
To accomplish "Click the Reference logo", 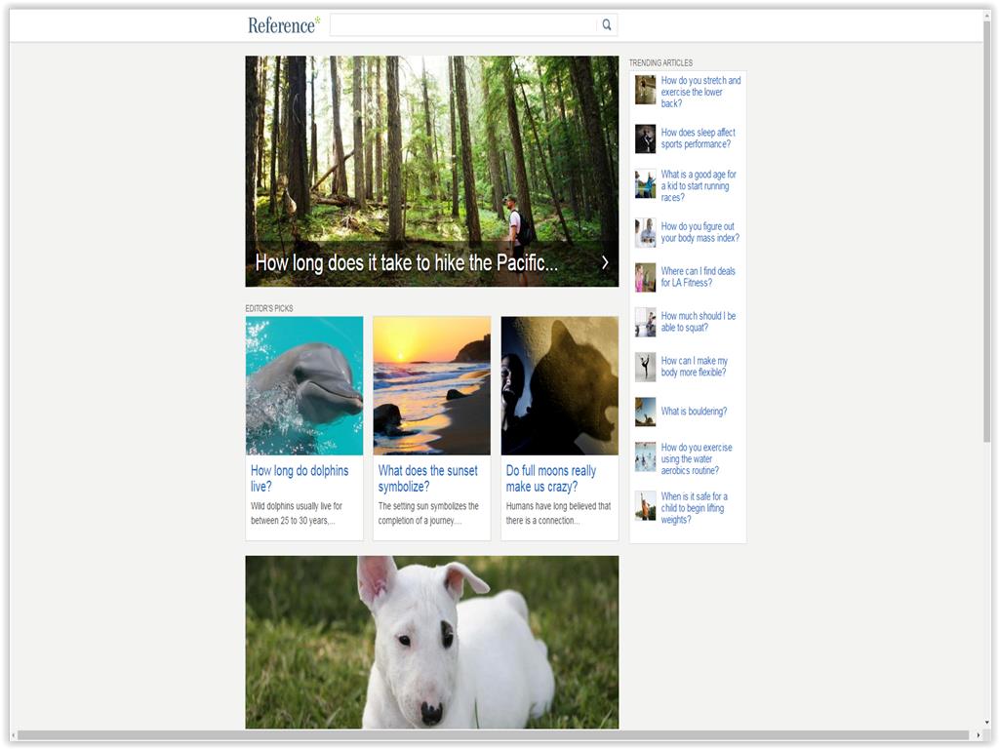I will click(284, 25).
